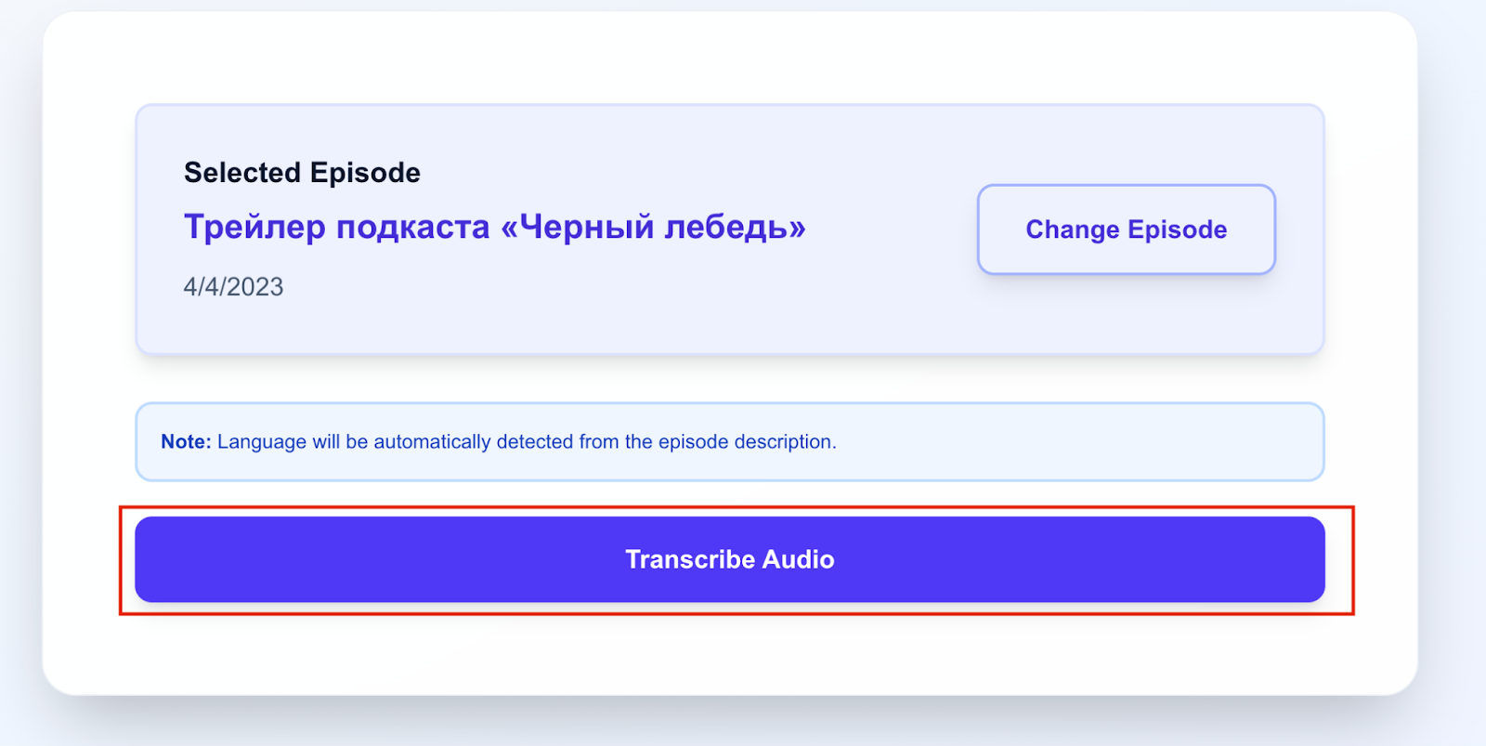Open the episode «Черный лебедь» title link

[494, 227]
